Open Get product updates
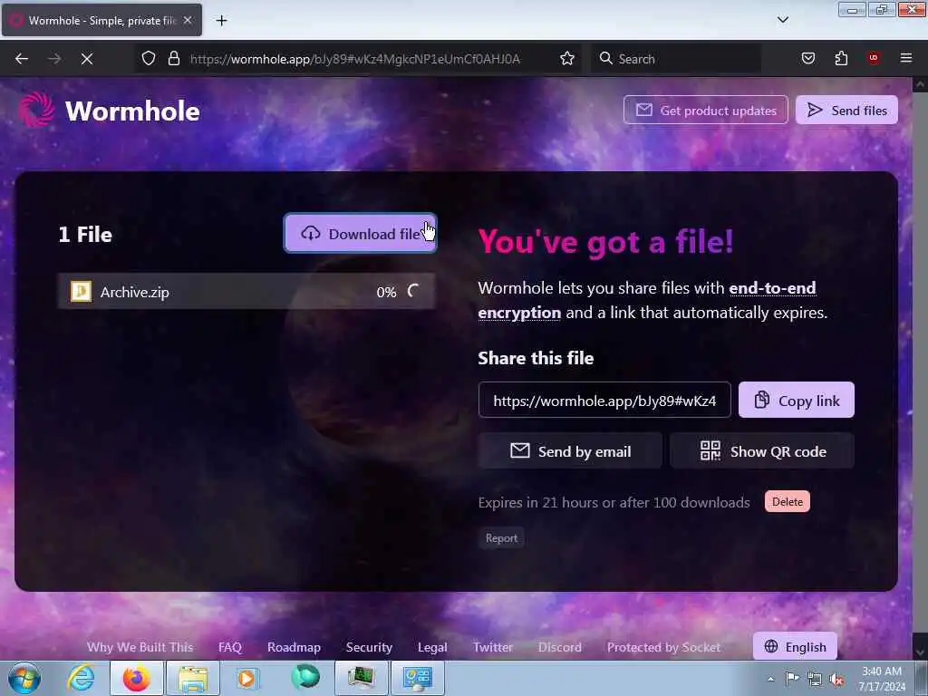Viewport: 928px width, 696px height. click(x=705, y=110)
